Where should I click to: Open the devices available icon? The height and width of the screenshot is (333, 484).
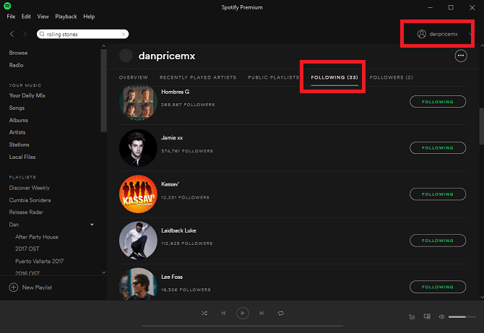pyautogui.click(x=427, y=316)
